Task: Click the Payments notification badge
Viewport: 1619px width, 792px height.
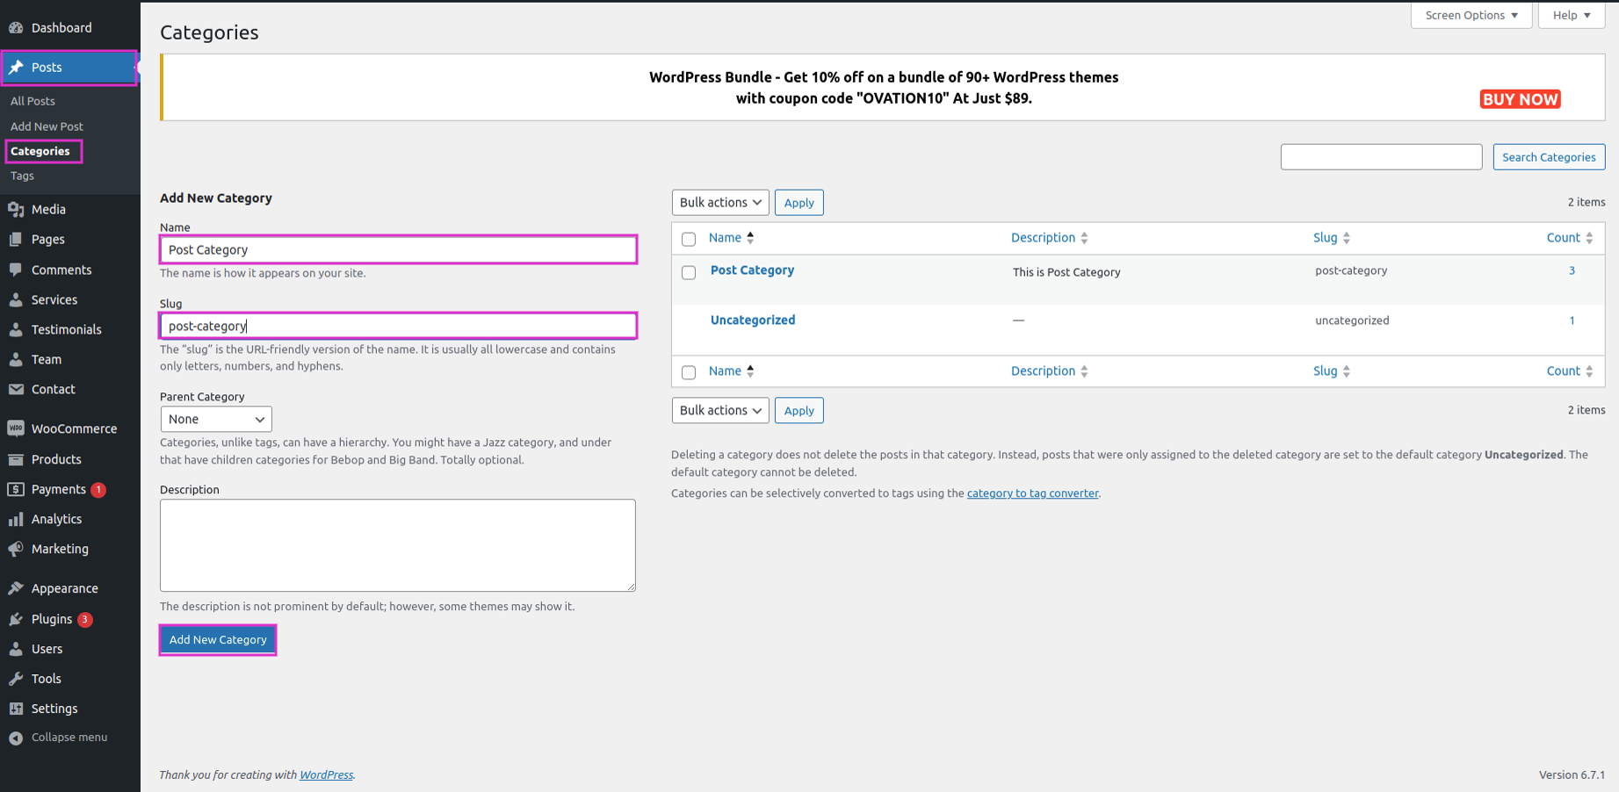Action: tap(98, 490)
